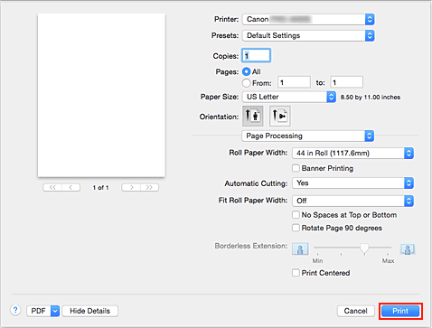Viewport: 432px width, 328px height.
Task: Open the Roll Paper Width dropdown
Action: 352,153
